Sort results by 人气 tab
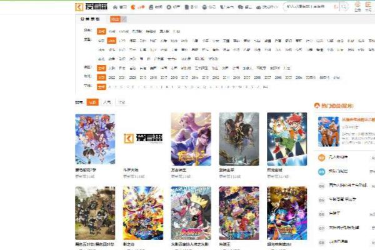Screen dimensions: 375x250 tap(107, 102)
